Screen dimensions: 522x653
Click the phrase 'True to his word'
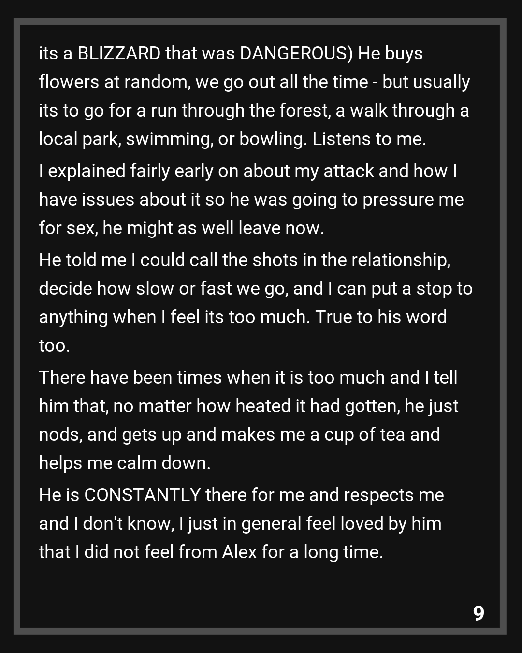pyautogui.click(x=381, y=317)
